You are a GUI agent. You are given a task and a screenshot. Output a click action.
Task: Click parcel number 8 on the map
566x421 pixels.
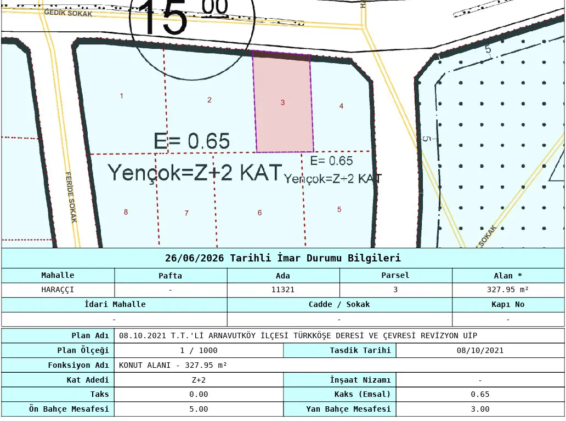tap(126, 212)
